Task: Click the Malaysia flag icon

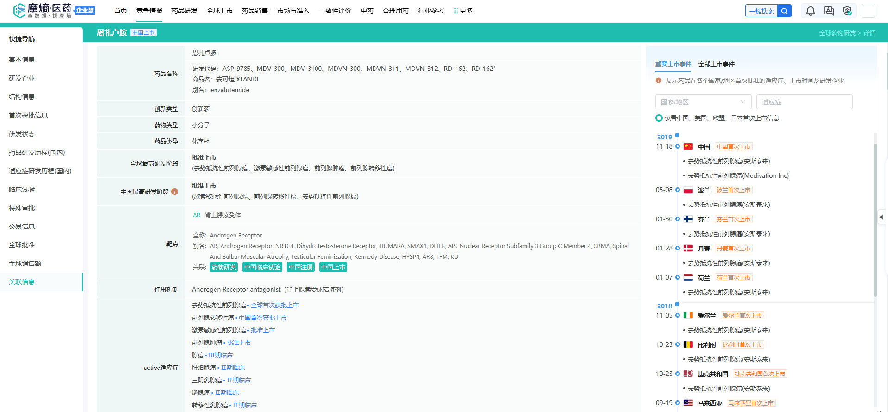Action: [688, 403]
